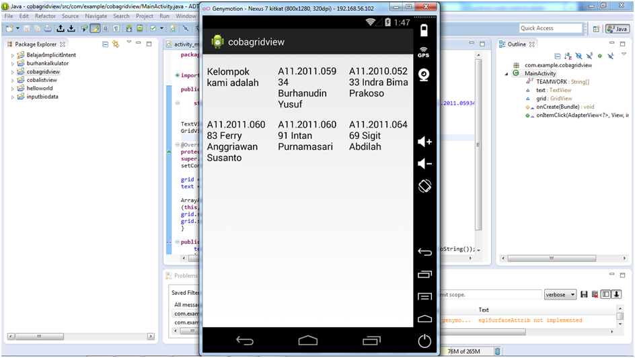
Task: Click the Genymotion power button
Action: pyautogui.click(x=424, y=341)
